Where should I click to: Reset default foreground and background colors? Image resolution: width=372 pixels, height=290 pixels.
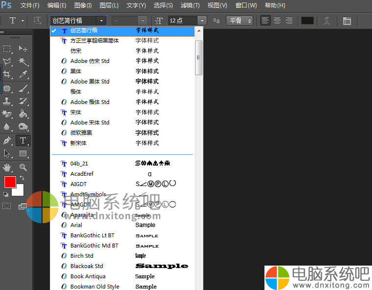pyautogui.click(x=6, y=194)
